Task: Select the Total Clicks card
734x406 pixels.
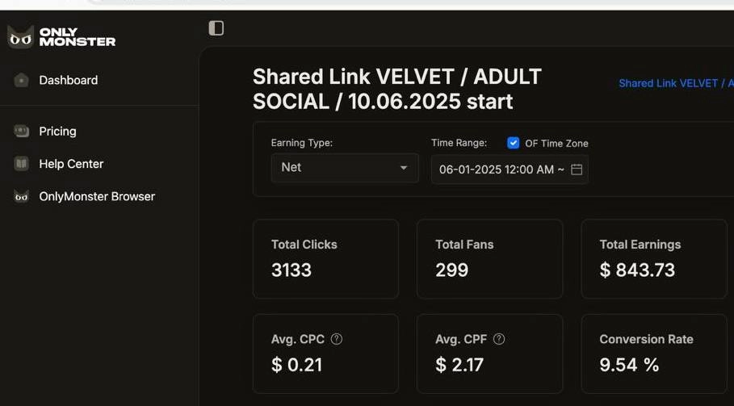Action: pos(325,259)
